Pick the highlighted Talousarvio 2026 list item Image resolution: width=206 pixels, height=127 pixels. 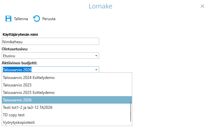coord(67,100)
